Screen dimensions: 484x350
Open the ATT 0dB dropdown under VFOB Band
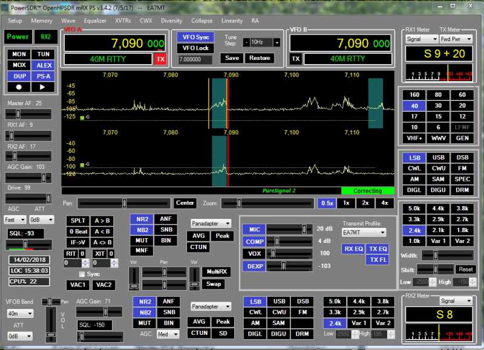[x=20, y=336]
